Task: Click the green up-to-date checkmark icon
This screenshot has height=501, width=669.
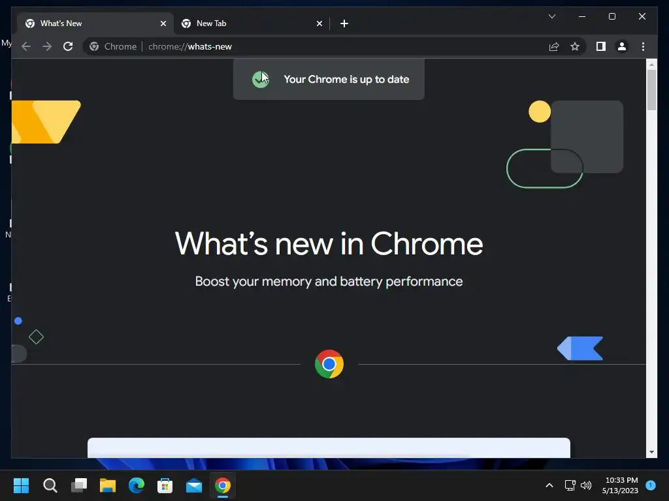Action: click(x=260, y=79)
